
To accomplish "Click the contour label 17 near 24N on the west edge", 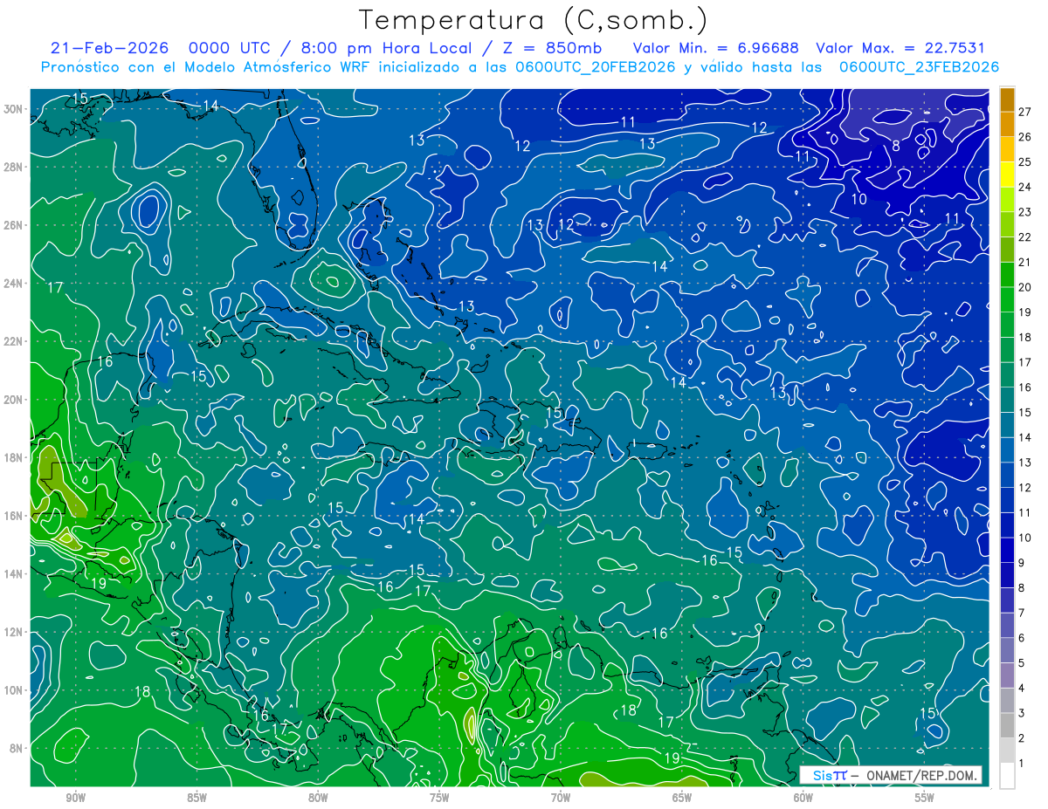I will tap(56, 287).
